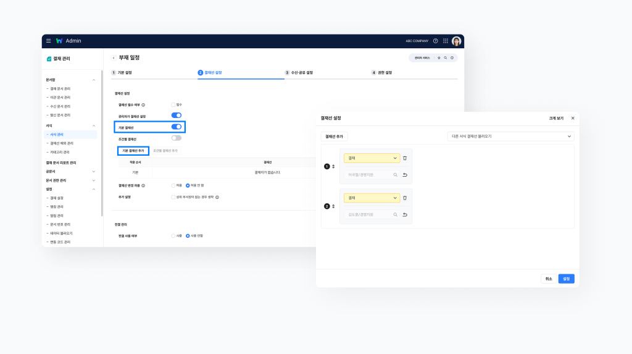Go to the 권한 설정 tab

[384, 72]
